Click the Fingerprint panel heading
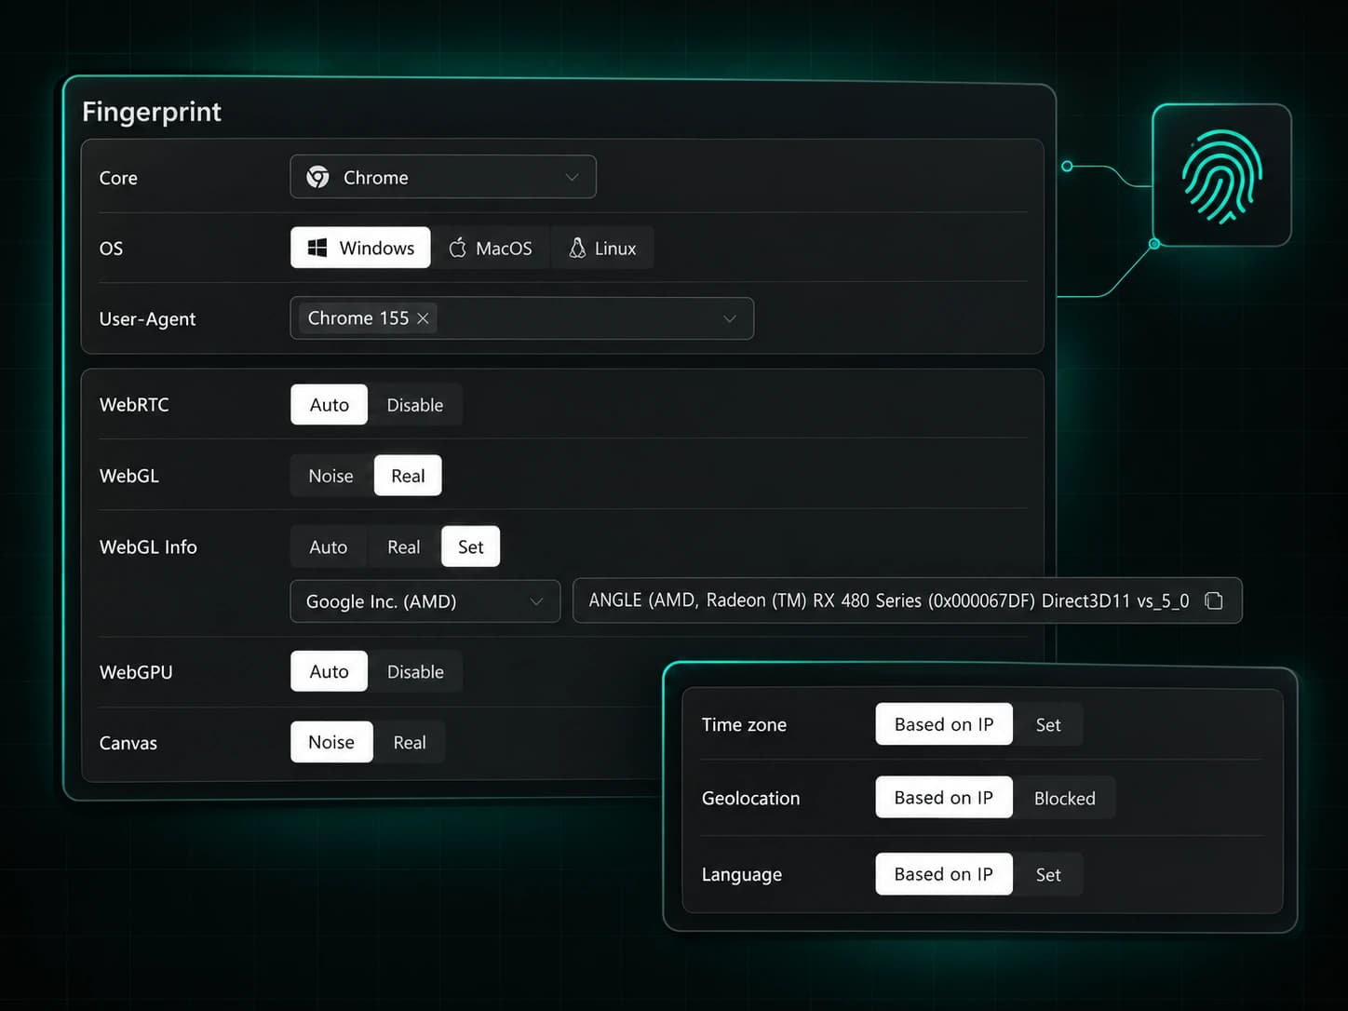The width and height of the screenshot is (1348, 1011). coord(152,112)
